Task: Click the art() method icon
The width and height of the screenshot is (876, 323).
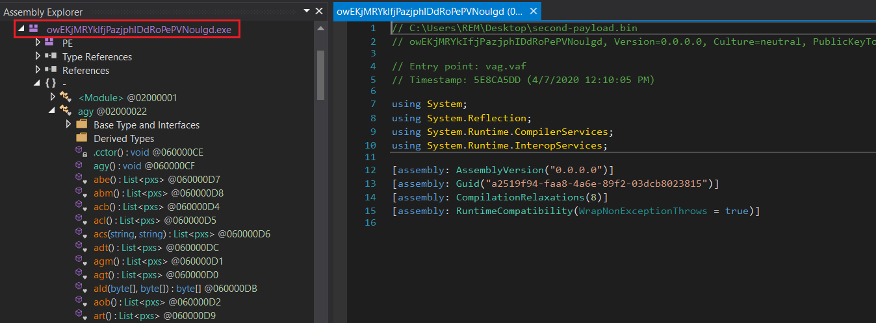Action: (x=81, y=315)
